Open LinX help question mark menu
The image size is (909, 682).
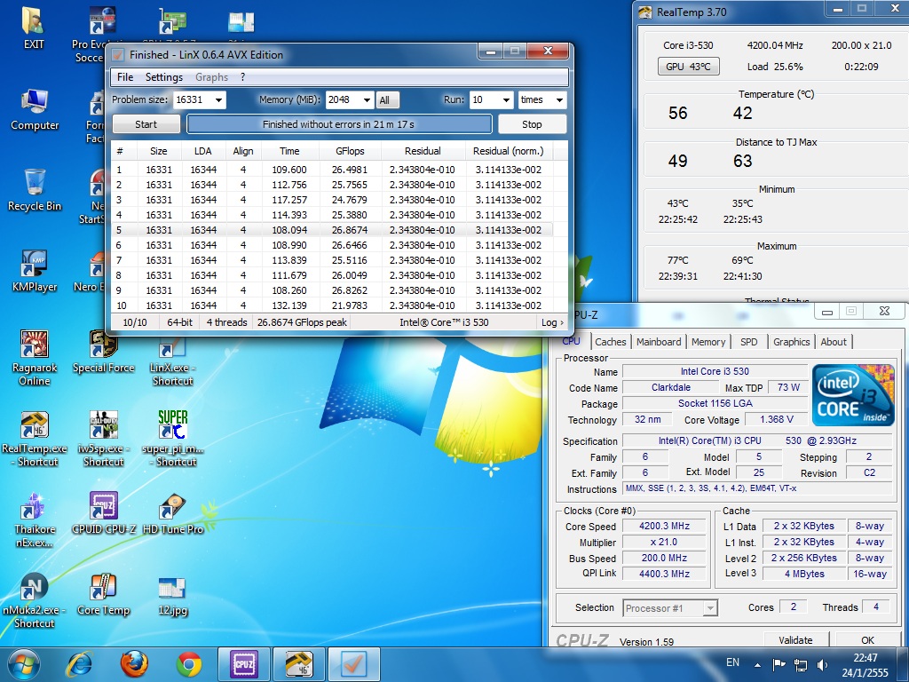[x=243, y=77]
